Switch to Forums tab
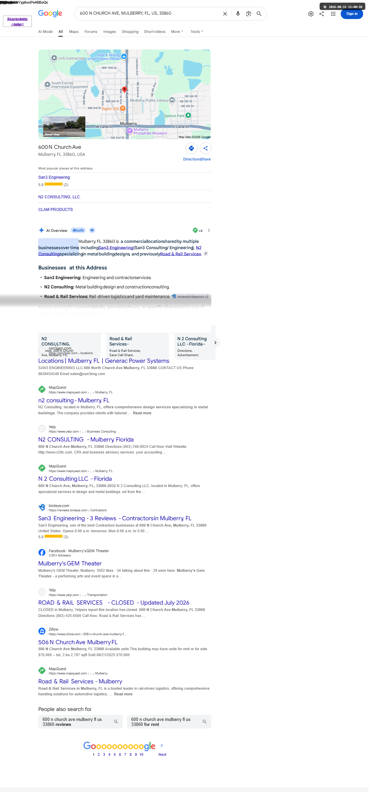Image resolution: width=373 pixels, height=792 pixels. point(91,32)
